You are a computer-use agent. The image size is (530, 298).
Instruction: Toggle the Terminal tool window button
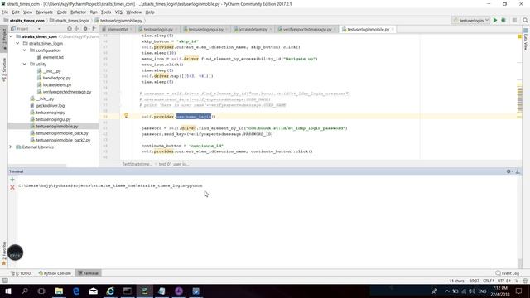pyautogui.click(x=89, y=273)
